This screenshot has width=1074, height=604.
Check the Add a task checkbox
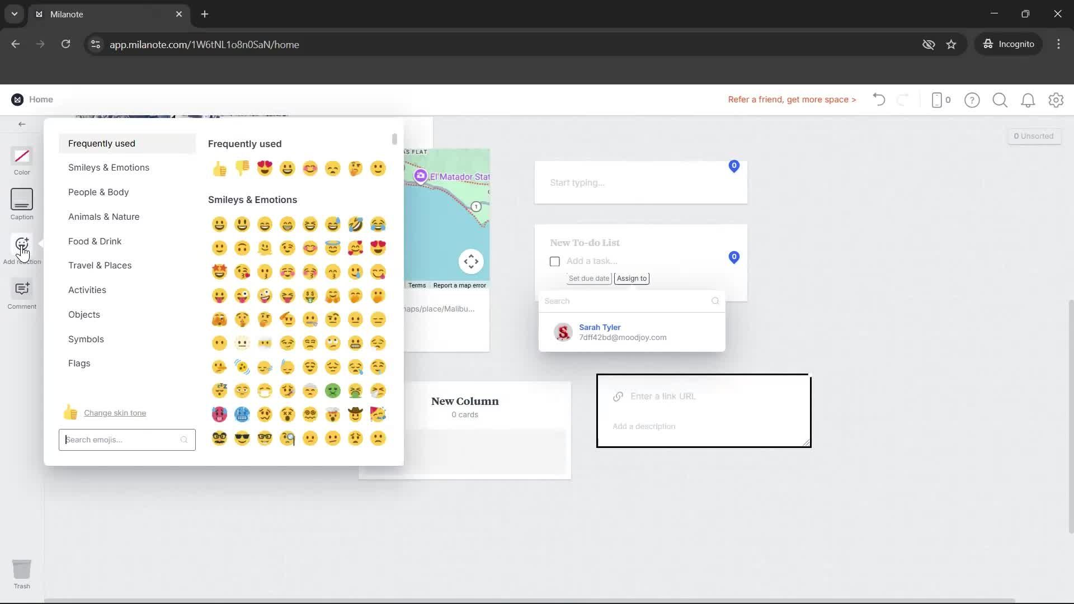[x=554, y=261]
